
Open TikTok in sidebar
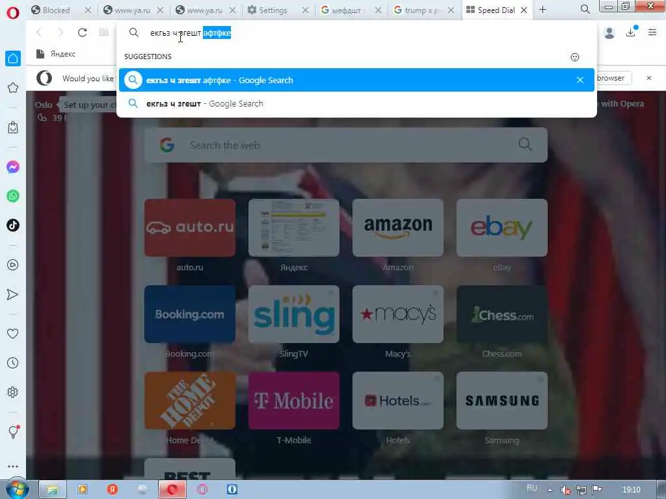coord(13,225)
